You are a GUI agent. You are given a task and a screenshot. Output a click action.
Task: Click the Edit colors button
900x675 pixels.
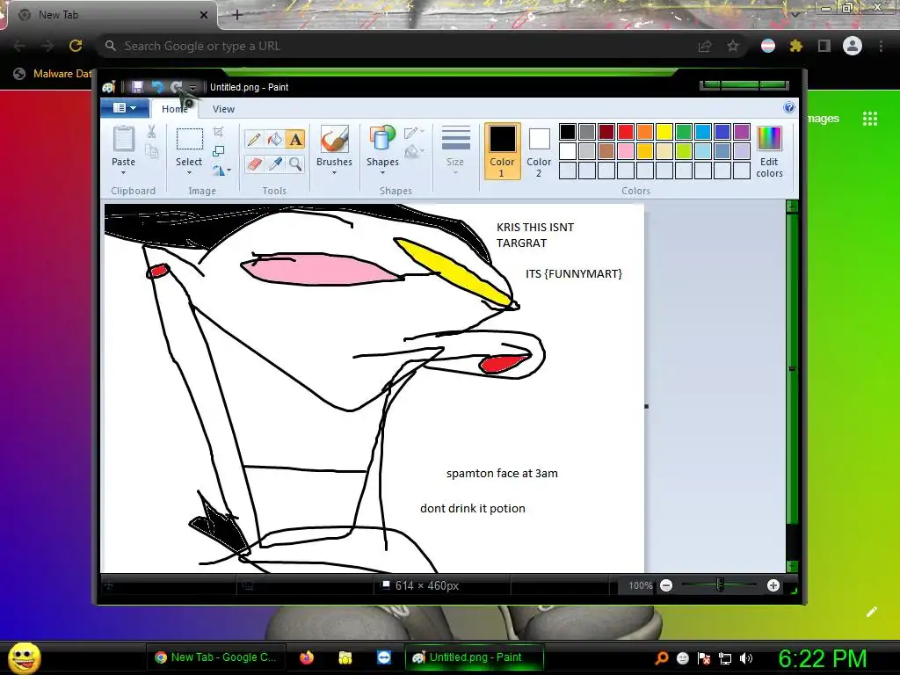pos(769,151)
